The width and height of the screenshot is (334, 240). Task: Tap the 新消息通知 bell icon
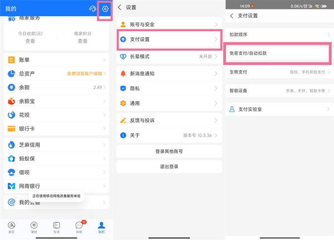click(123, 74)
